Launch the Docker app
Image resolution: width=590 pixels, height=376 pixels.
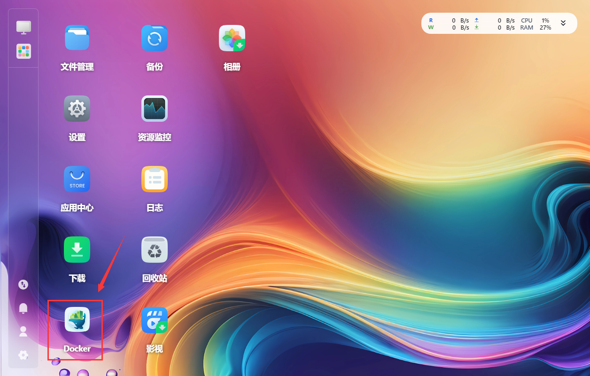[x=77, y=320]
